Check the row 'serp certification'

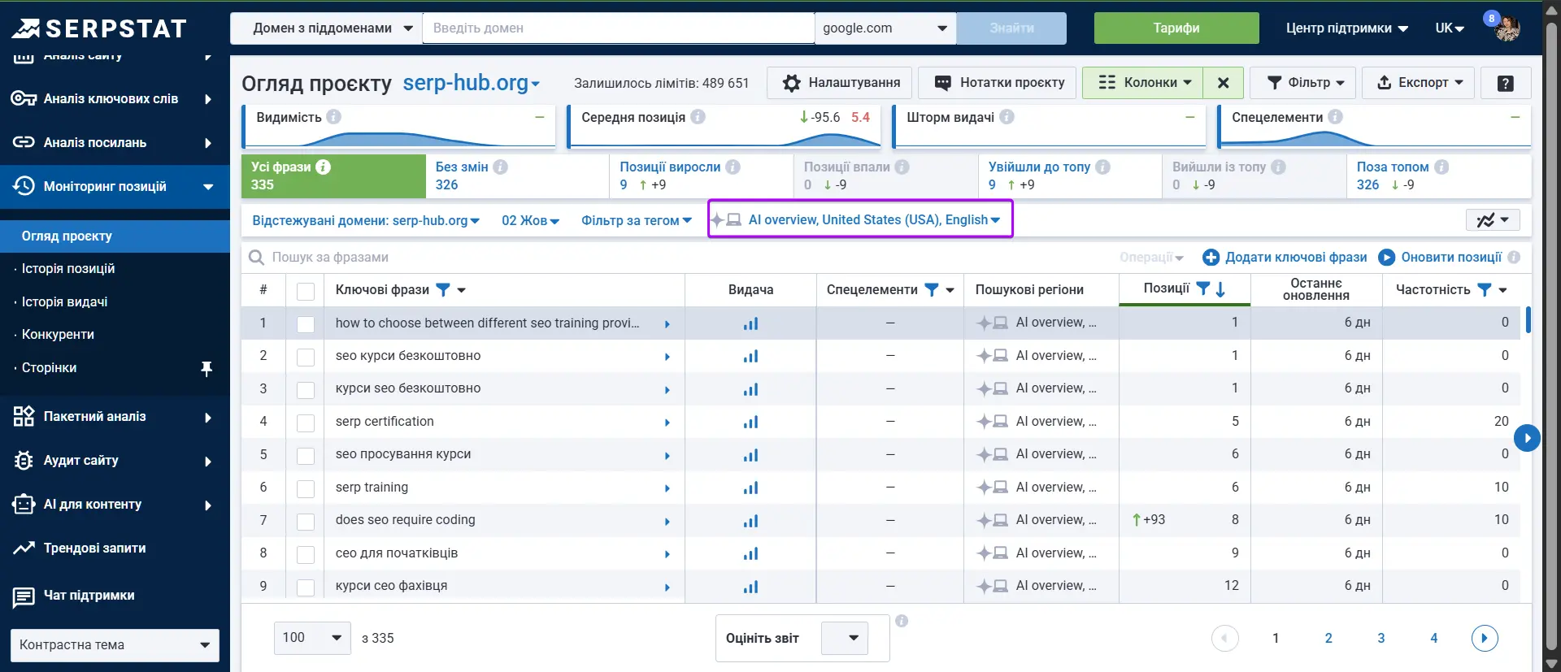[x=306, y=423]
